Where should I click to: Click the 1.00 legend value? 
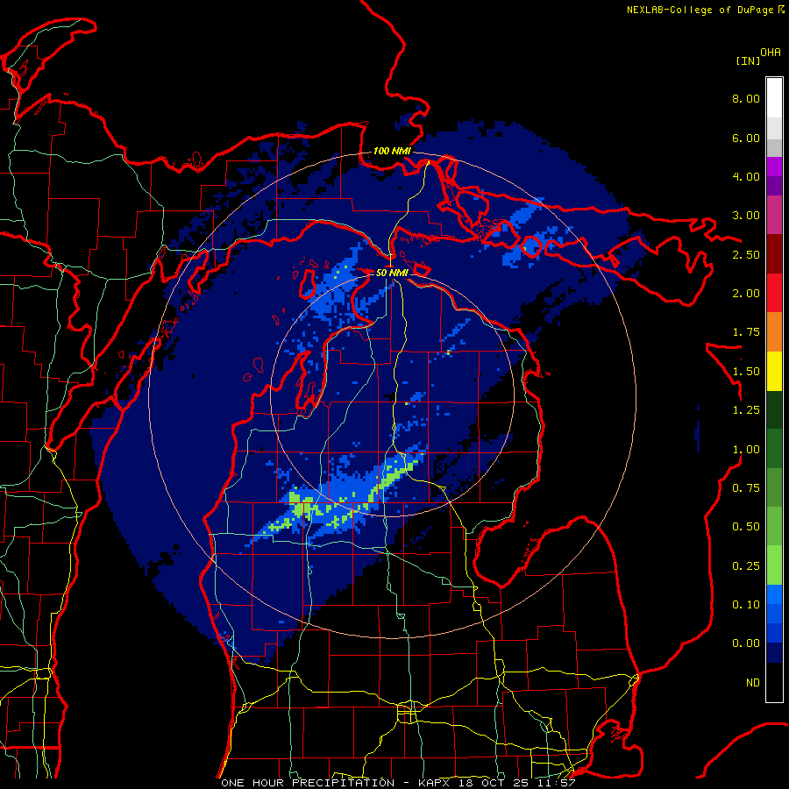coord(746,450)
